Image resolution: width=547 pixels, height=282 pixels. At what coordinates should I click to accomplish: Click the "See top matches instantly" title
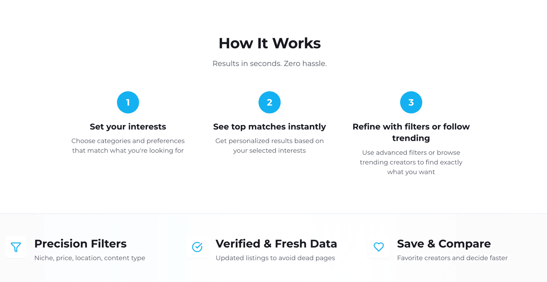click(269, 127)
